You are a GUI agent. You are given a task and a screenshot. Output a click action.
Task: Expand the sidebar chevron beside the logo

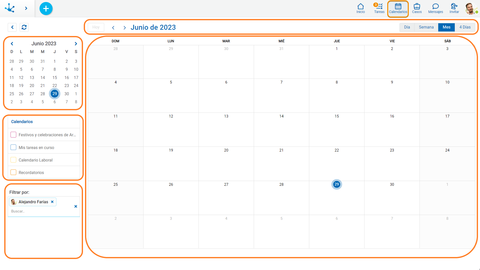(x=26, y=8)
